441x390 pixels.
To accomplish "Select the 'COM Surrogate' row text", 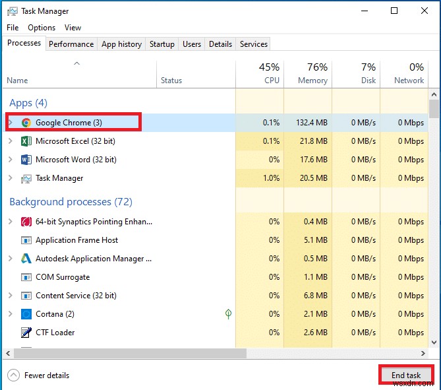I will click(x=63, y=277).
